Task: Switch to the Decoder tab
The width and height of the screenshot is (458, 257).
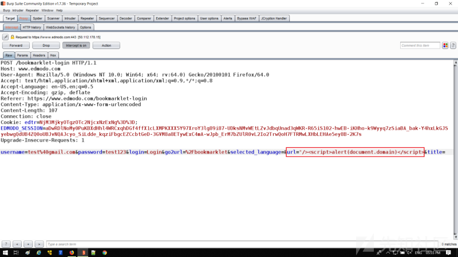Action: 125,18
